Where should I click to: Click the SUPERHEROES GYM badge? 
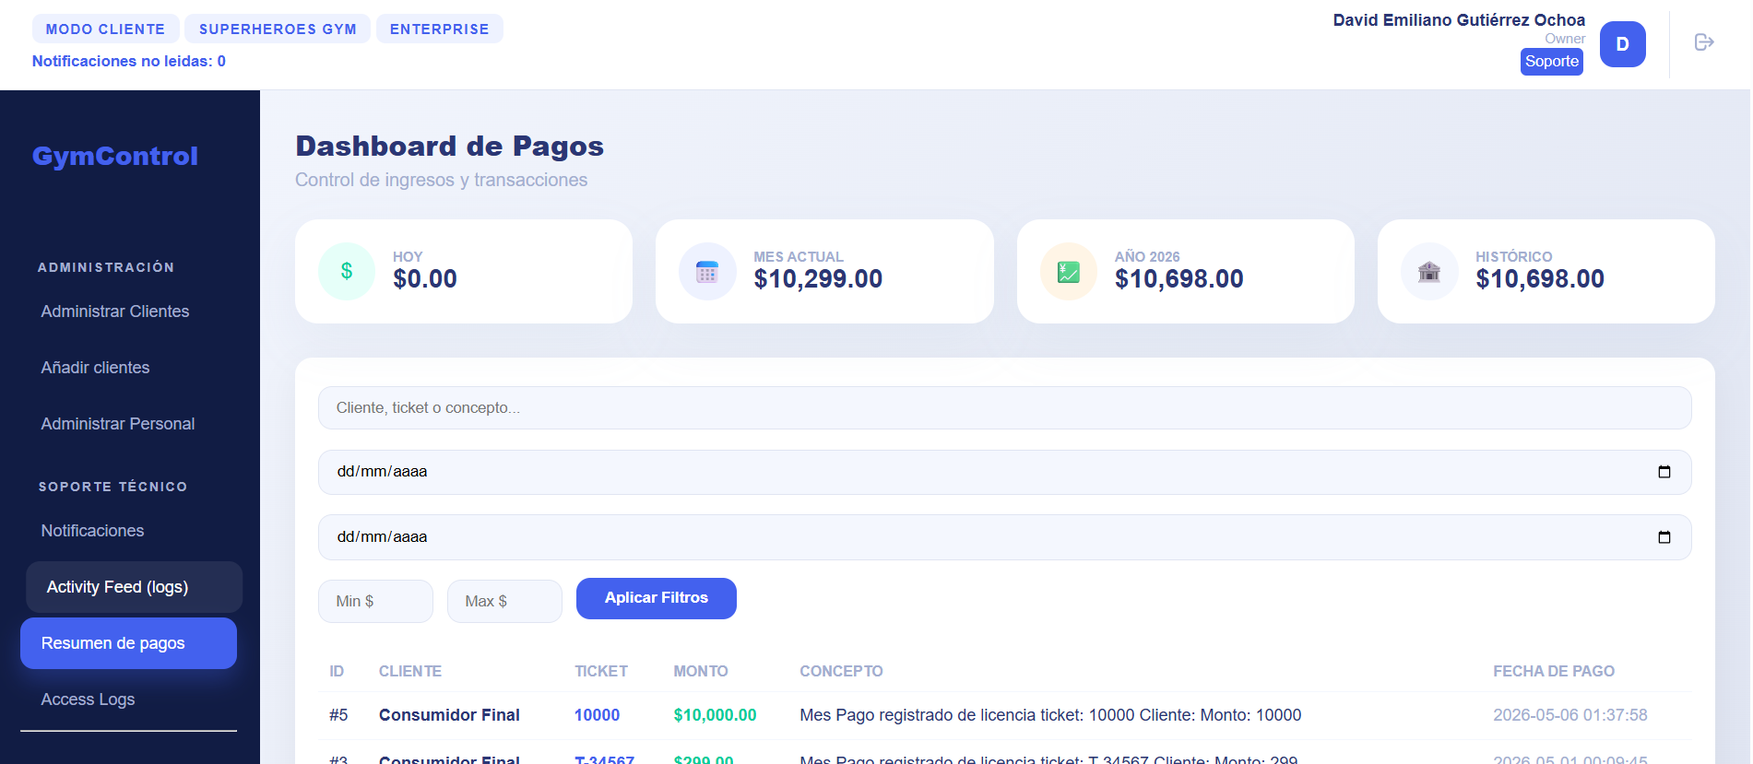(x=278, y=29)
